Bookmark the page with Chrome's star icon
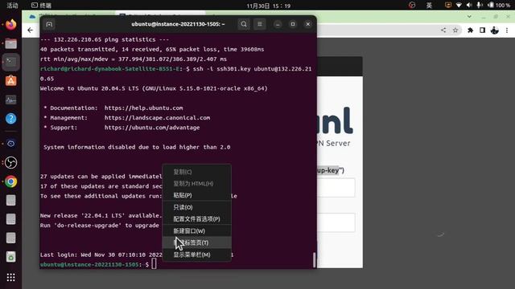 [x=455, y=31]
